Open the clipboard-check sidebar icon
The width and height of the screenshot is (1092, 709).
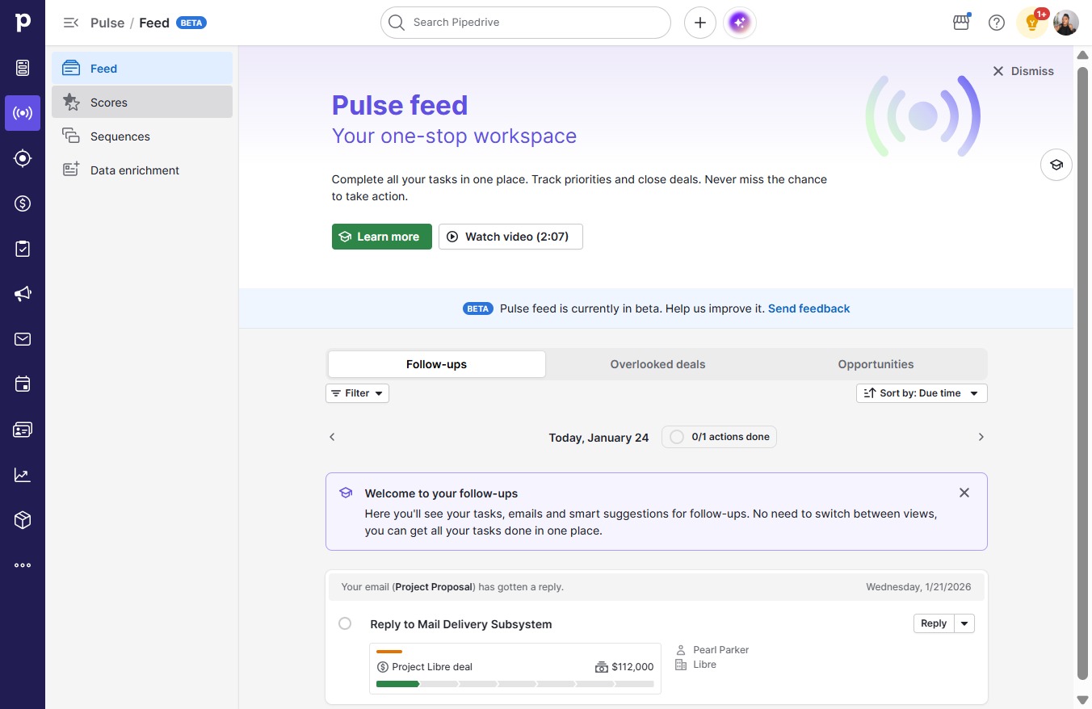point(23,249)
